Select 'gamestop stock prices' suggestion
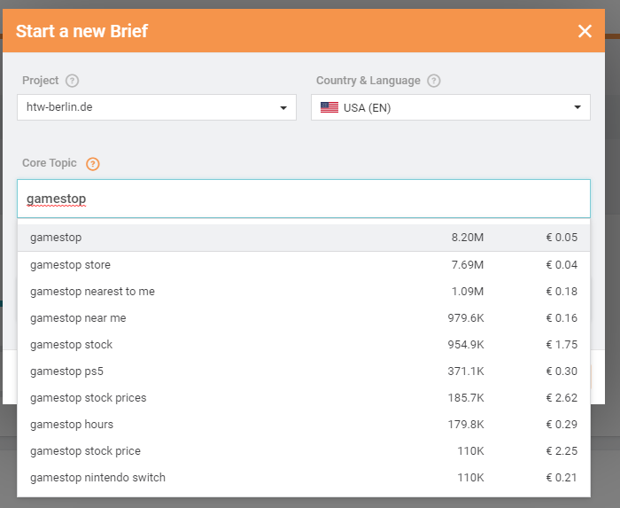Screen dimensions: 620x508 [304, 397]
